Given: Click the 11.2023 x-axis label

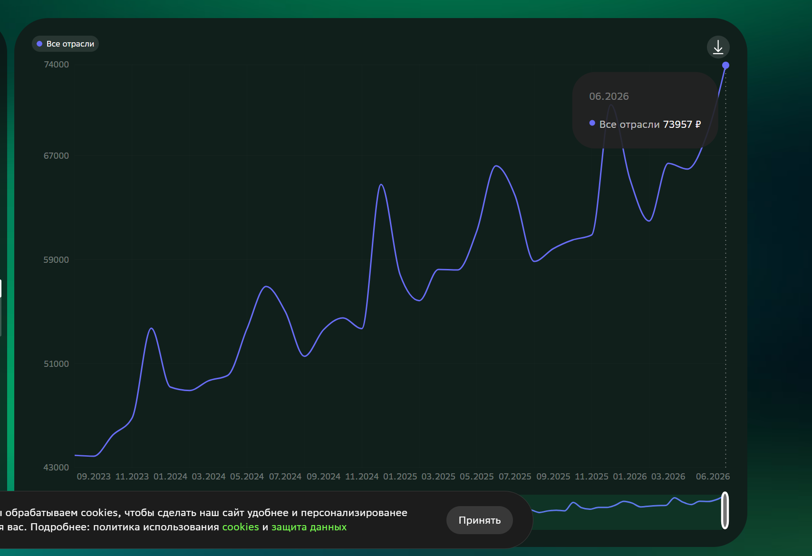Looking at the screenshot, I should pos(132,476).
